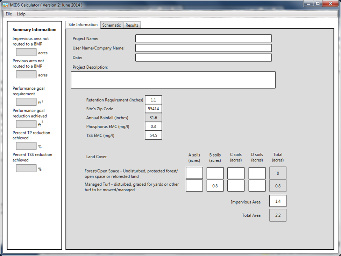Click the Date input field

[203, 57]
